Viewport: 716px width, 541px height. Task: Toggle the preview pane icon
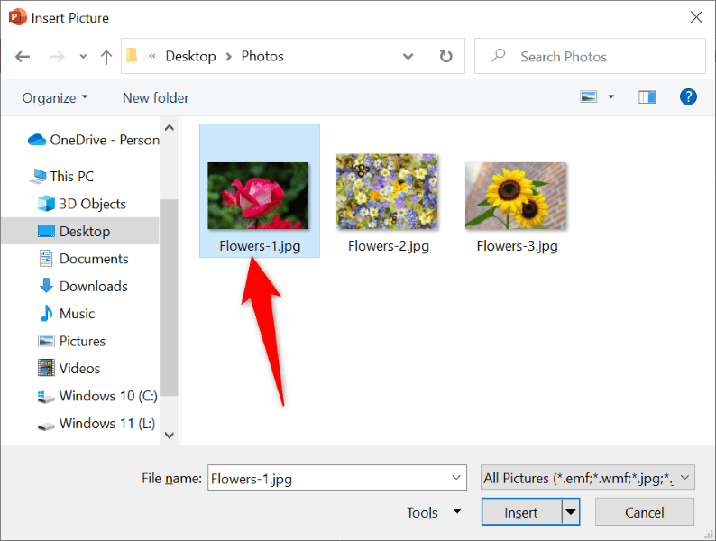click(647, 97)
